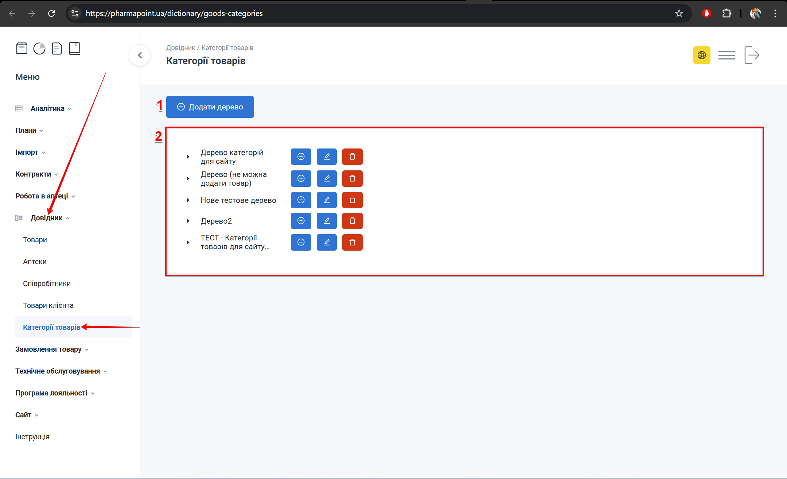Viewport: 787px width, 479px height.
Task: Open the hamburger lines menu icon
Action: (x=726, y=55)
